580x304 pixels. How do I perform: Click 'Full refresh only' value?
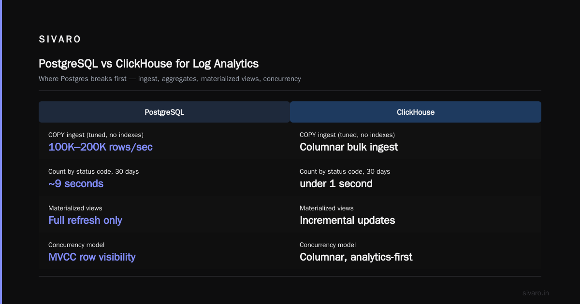click(x=85, y=221)
